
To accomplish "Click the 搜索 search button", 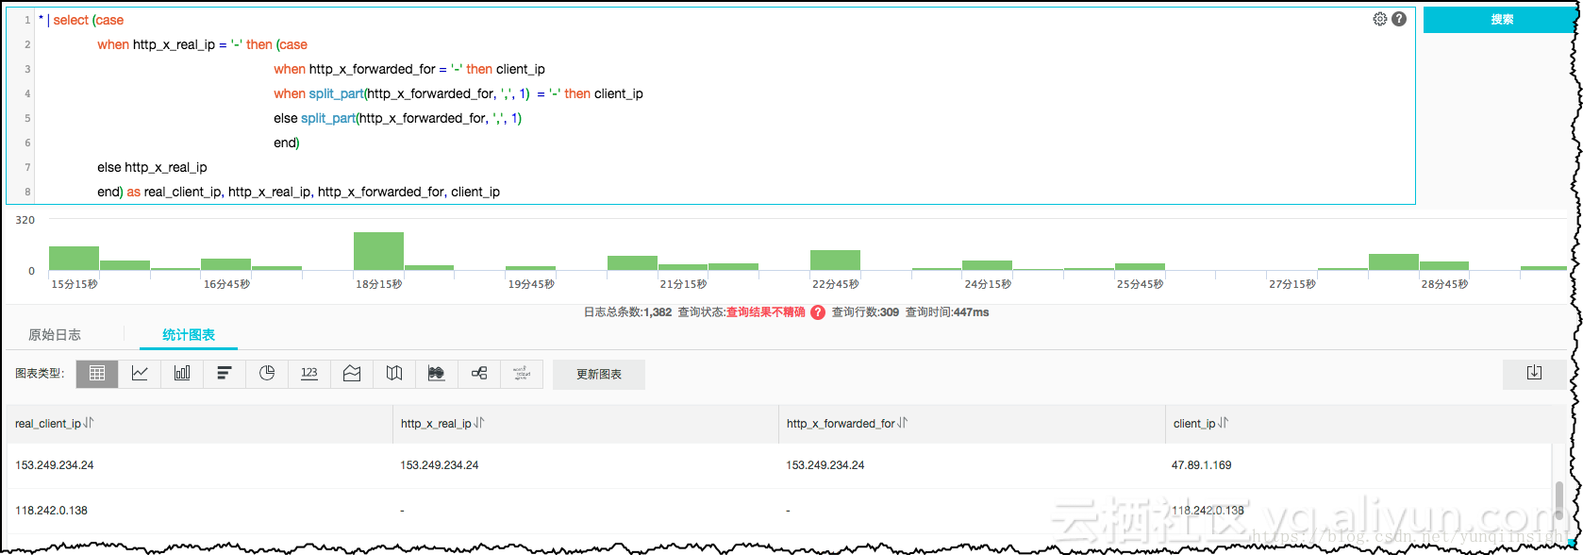I will click(x=1500, y=20).
